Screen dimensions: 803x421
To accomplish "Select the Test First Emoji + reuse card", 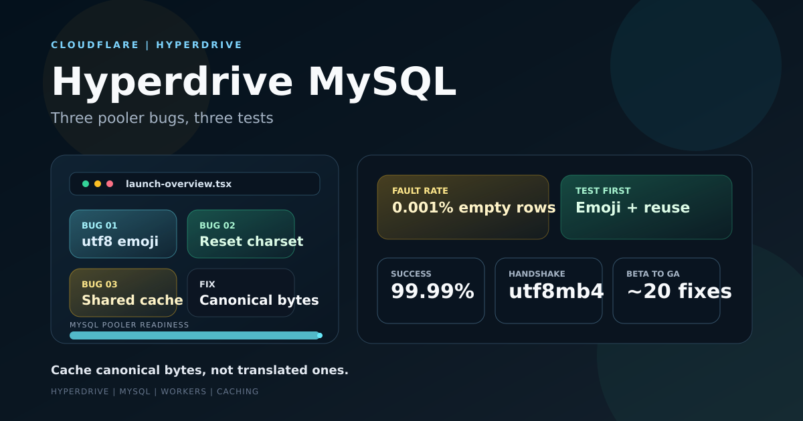I will tap(646, 207).
